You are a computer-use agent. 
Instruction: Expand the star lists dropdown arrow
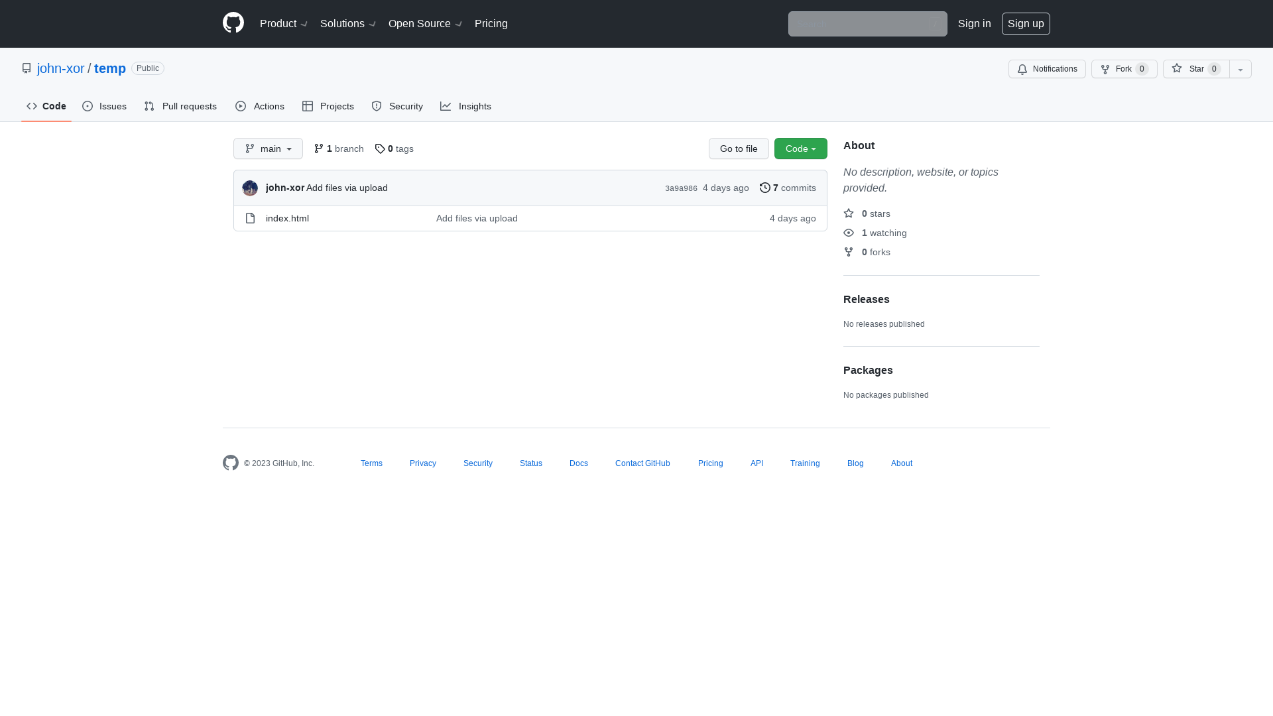coord(1241,69)
